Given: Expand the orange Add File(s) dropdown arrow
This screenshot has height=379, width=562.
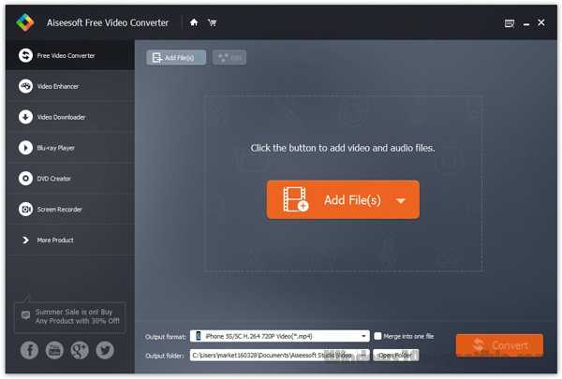Looking at the screenshot, I should click(400, 200).
